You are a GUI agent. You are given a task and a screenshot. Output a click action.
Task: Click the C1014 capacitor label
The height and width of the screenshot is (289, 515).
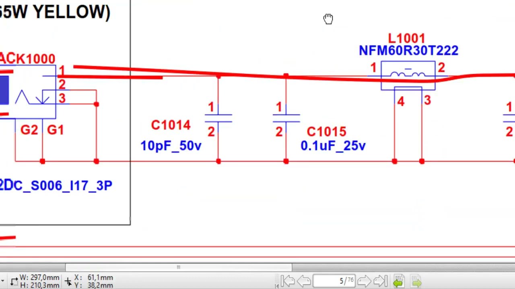pyautogui.click(x=171, y=125)
